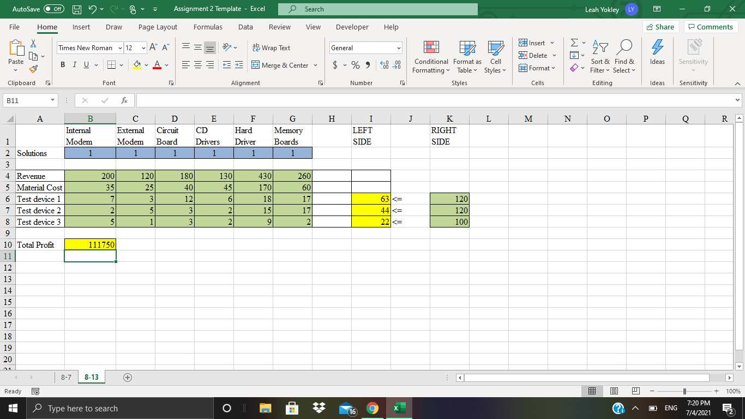
Task: Open Chrome from the taskbar
Action: [x=372, y=408]
